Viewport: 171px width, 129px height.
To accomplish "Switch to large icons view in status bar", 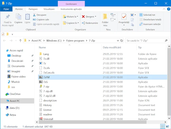I will [x=167, y=126].
